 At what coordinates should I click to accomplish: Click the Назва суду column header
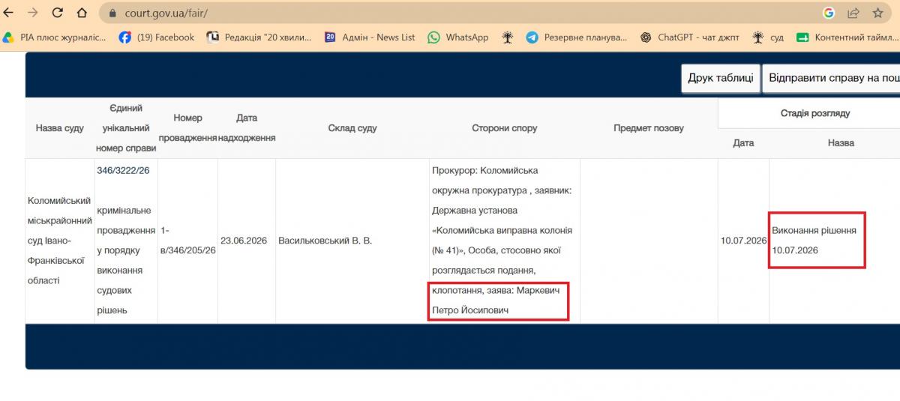pyautogui.click(x=60, y=128)
